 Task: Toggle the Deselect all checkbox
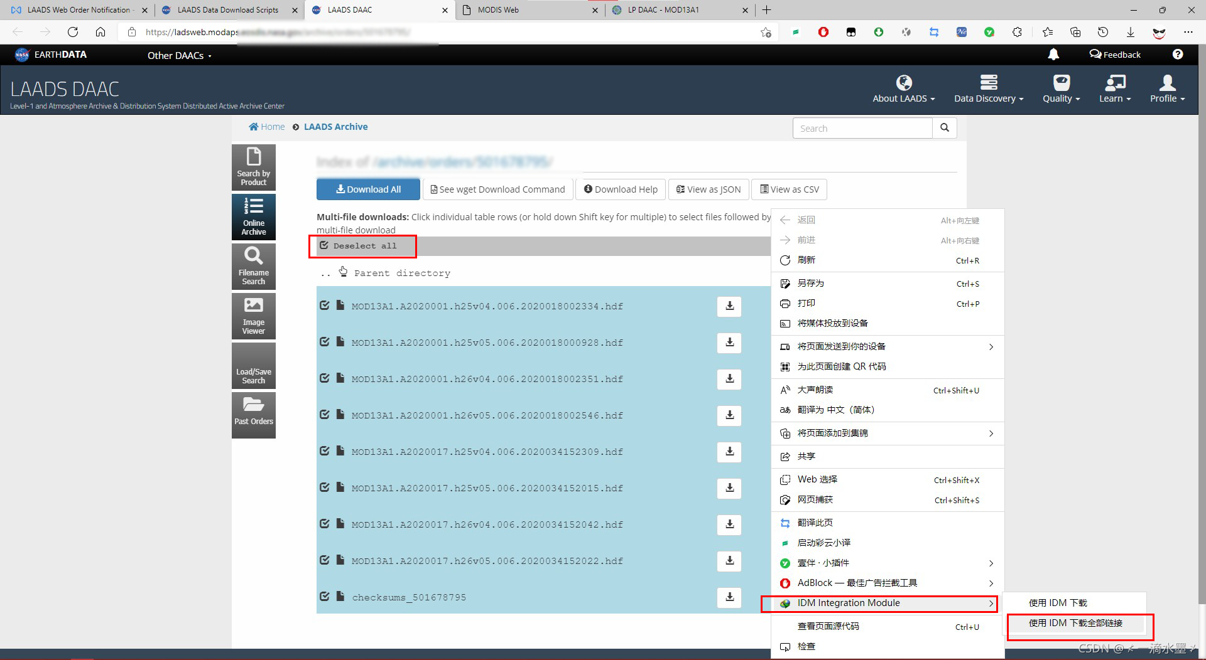324,245
